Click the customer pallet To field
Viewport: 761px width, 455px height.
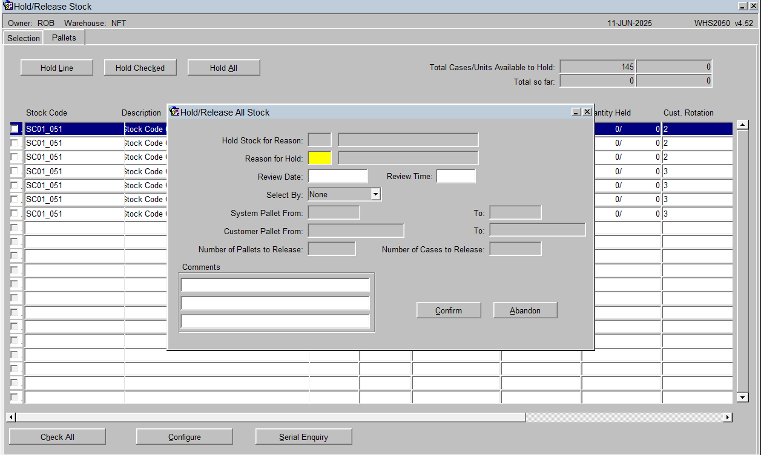(538, 230)
